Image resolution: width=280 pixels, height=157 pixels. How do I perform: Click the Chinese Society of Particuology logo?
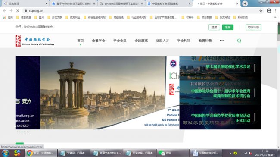click(35, 41)
